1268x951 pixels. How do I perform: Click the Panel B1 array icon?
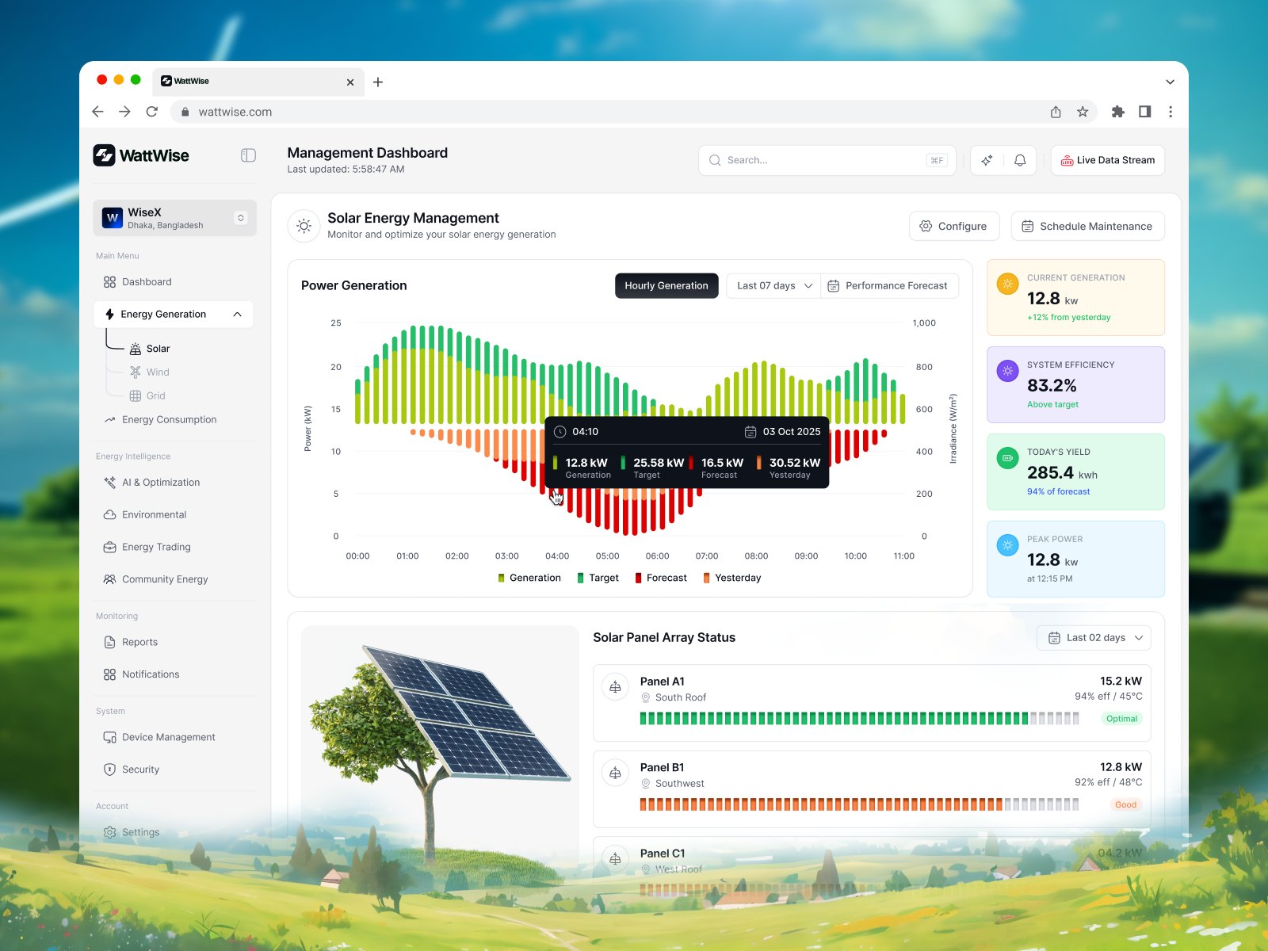tap(616, 773)
